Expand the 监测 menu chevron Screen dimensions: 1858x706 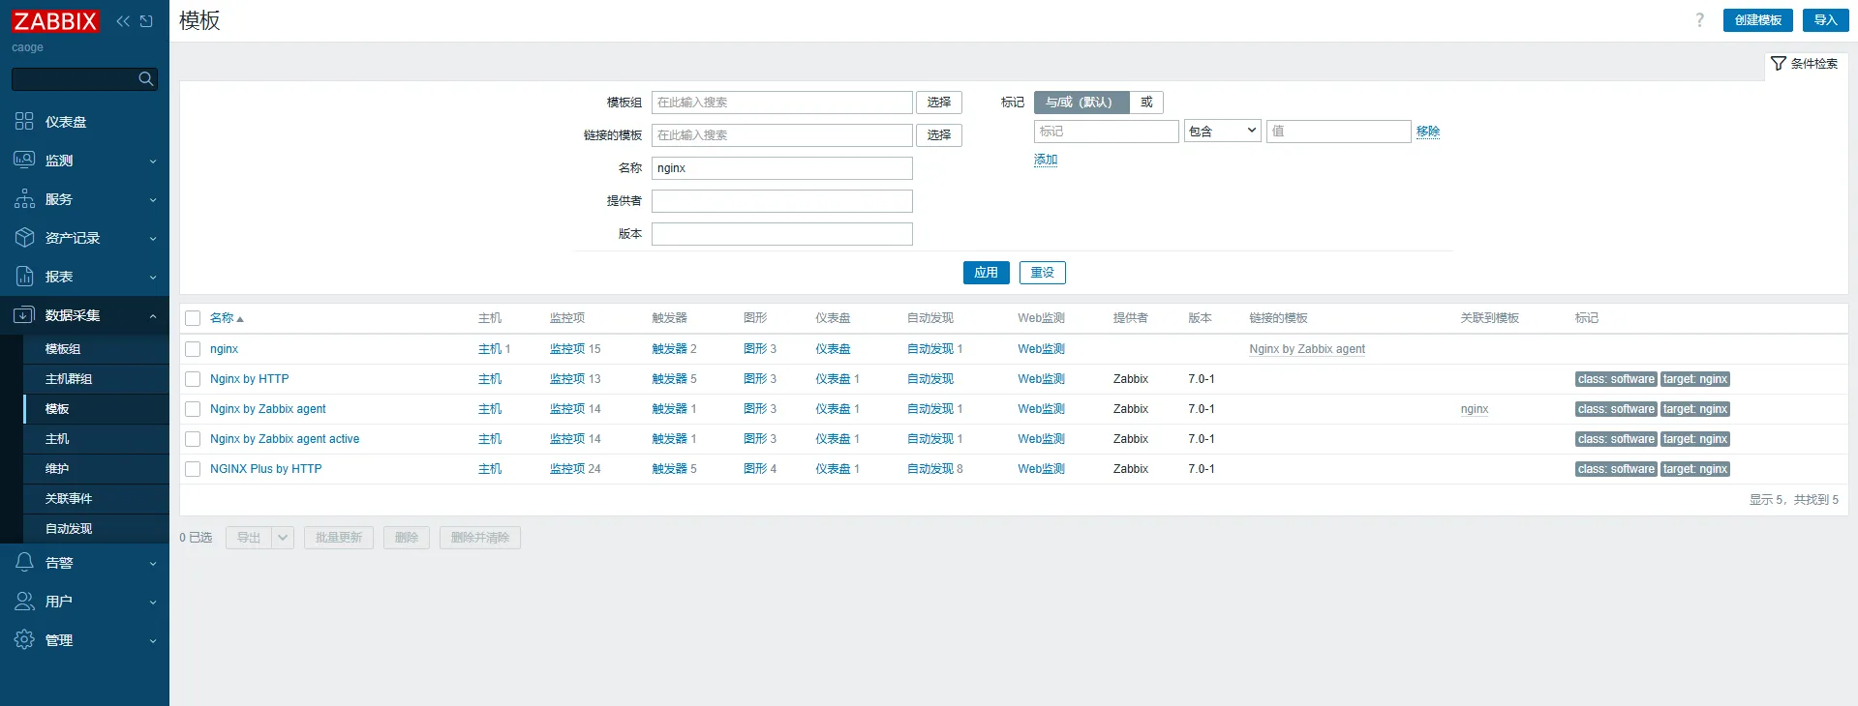point(153,162)
